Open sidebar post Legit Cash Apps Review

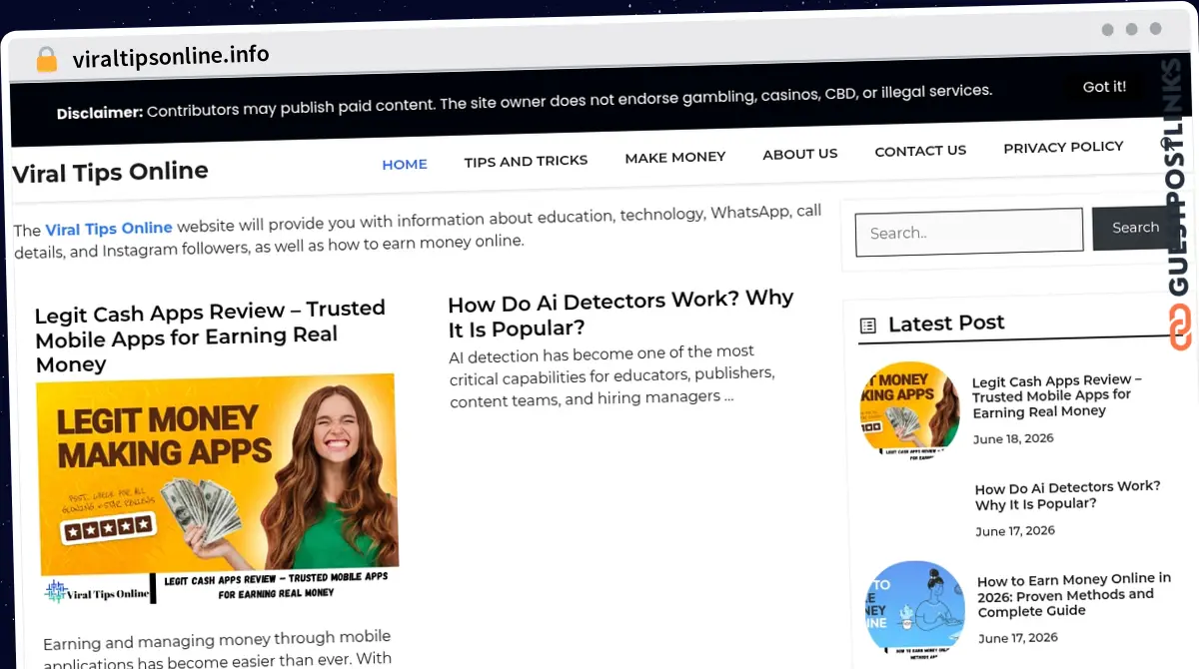tap(1057, 396)
